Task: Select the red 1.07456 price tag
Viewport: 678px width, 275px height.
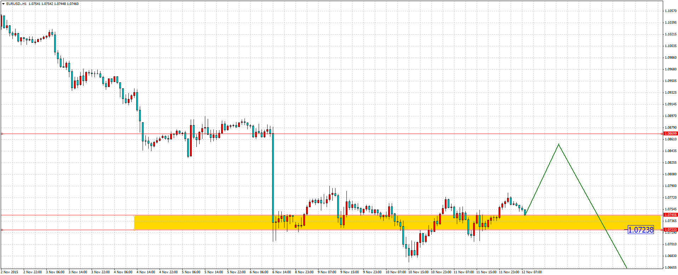Action: click(x=670, y=215)
